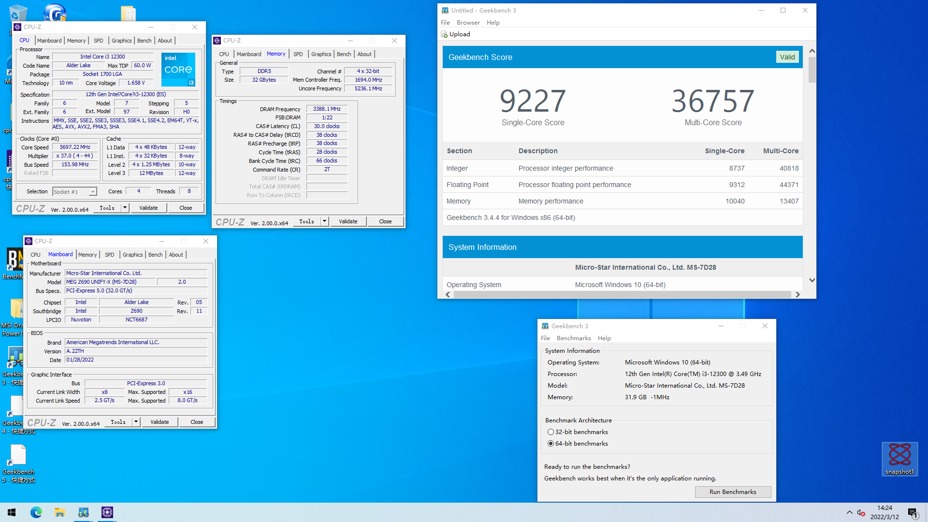Open the Browser menu in Geekbench
Image resolution: width=928 pixels, height=522 pixels.
point(468,23)
